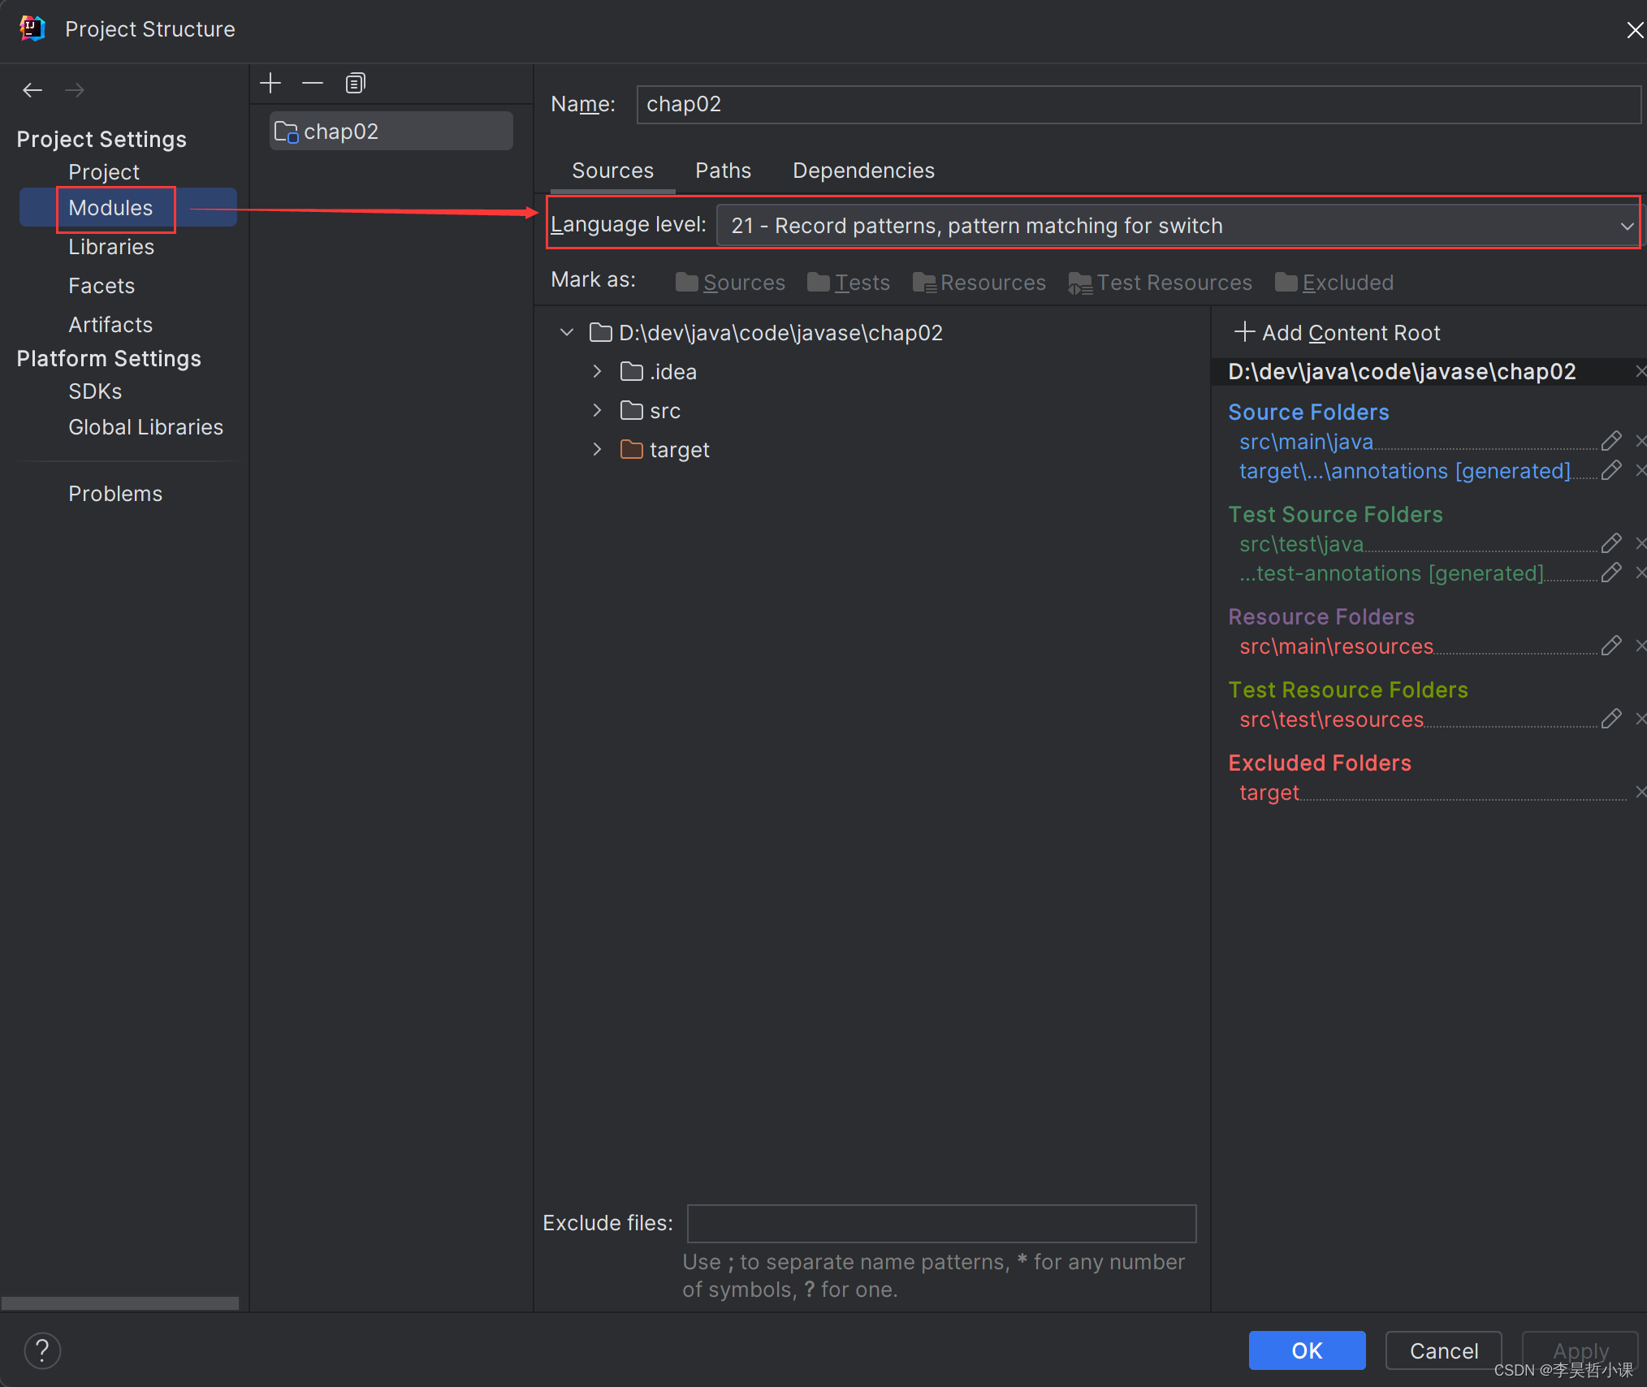Show the Problems page
This screenshot has height=1387, width=1647.
tap(115, 493)
